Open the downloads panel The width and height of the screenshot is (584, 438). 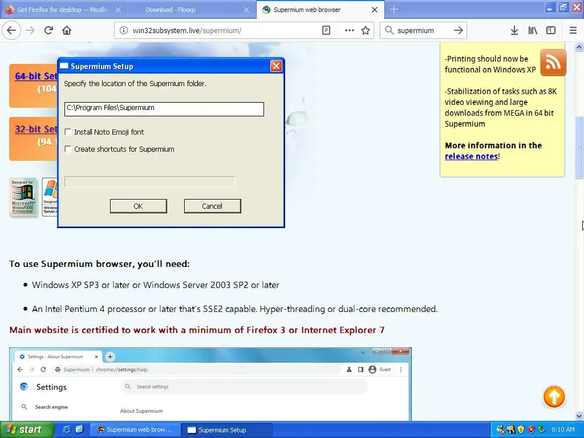click(x=514, y=30)
